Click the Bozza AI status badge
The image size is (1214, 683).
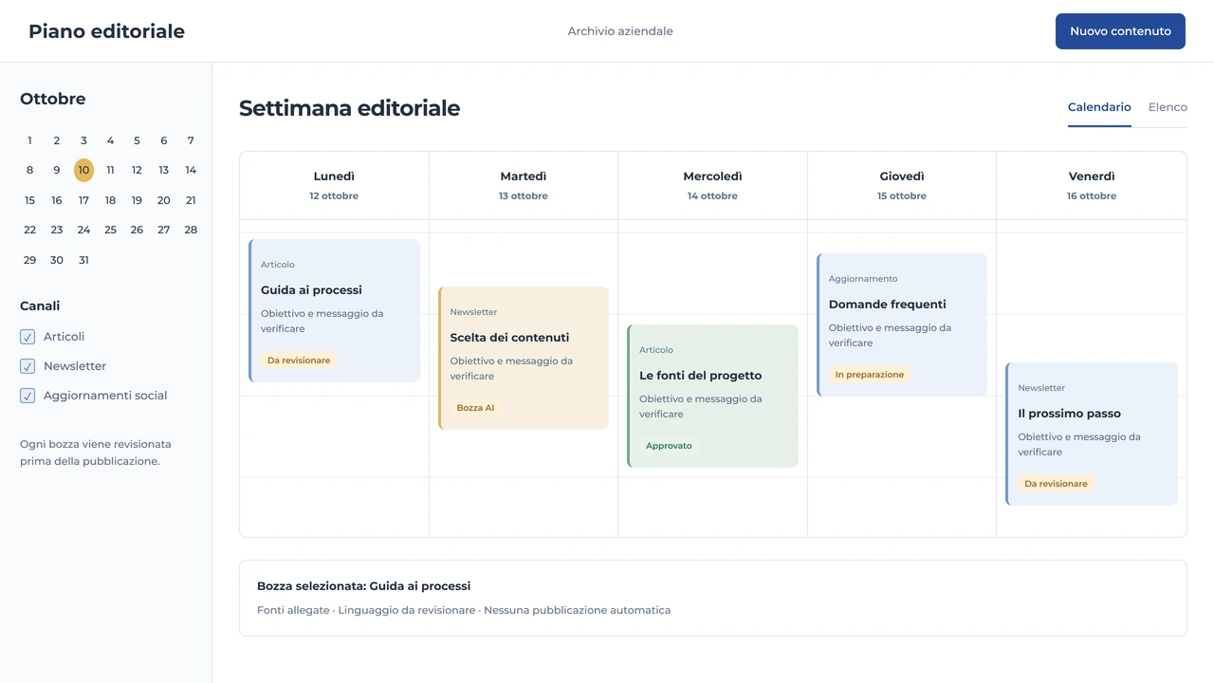(475, 408)
